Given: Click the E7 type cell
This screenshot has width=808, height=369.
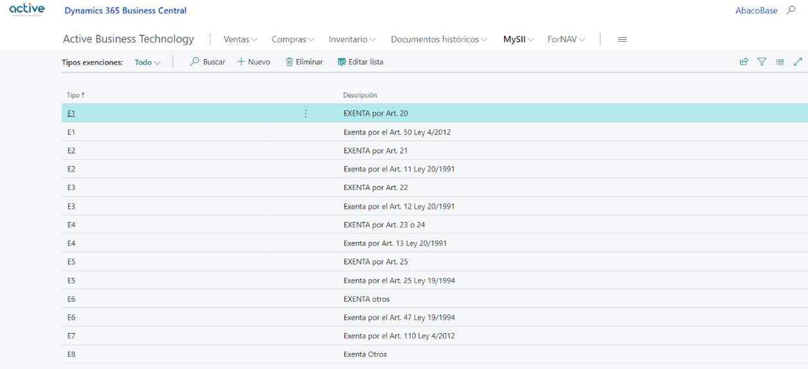Looking at the screenshot, I should (x=71, y=336).
